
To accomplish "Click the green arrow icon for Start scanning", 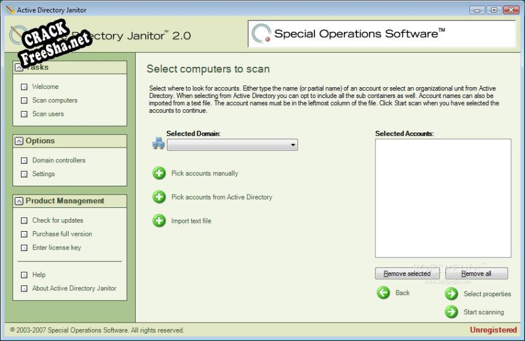I will click(451, 312).
